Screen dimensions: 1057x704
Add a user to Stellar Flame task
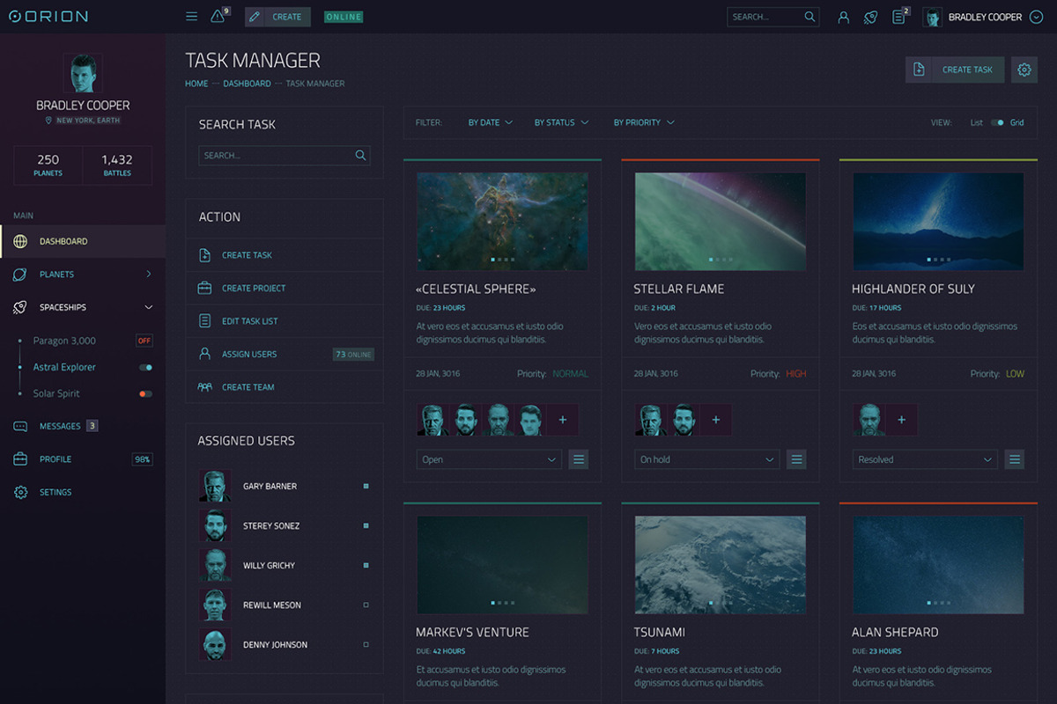coord(715,420)
